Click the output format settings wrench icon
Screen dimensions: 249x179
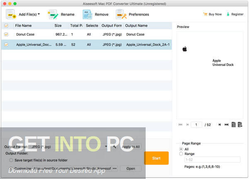(115, 147)
